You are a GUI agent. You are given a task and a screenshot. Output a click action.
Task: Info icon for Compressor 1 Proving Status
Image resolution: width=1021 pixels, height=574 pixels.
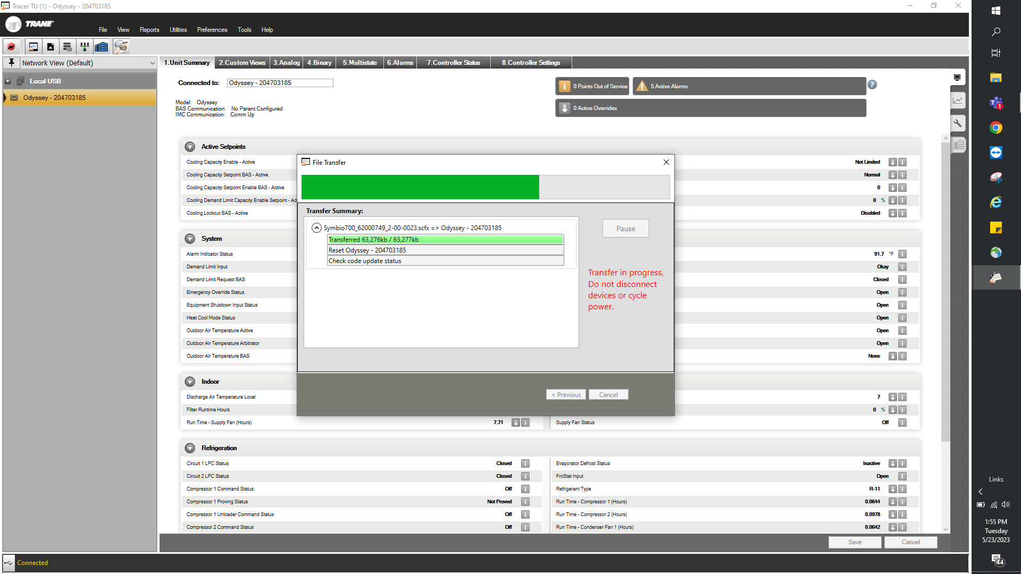point(525,502)
